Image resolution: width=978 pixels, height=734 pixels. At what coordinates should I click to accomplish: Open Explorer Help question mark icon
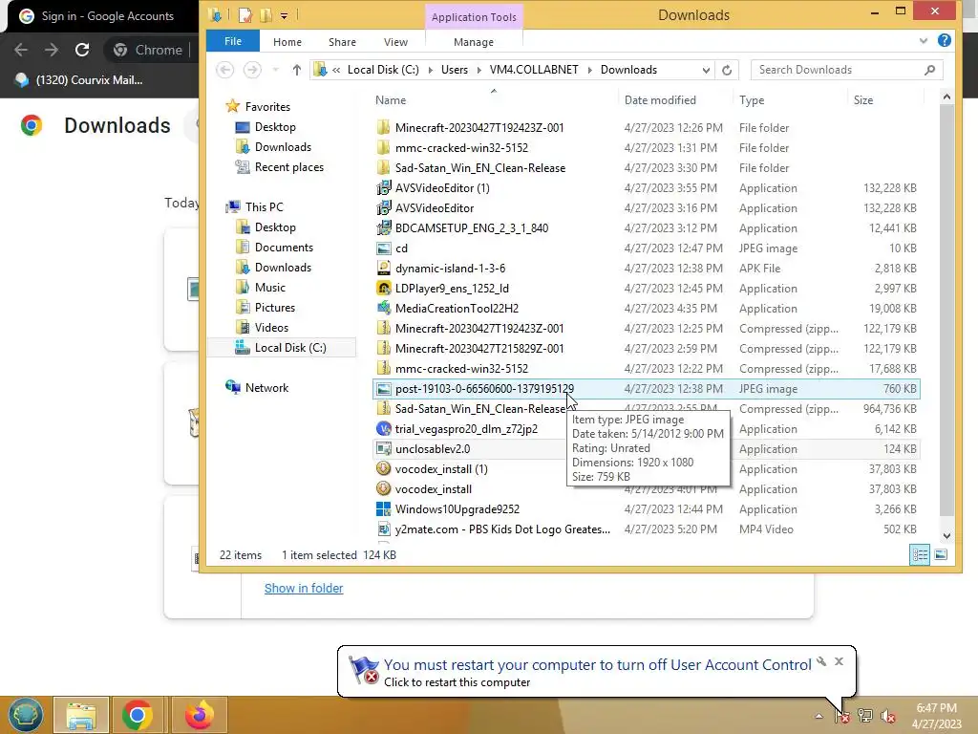tap(945, 40)
